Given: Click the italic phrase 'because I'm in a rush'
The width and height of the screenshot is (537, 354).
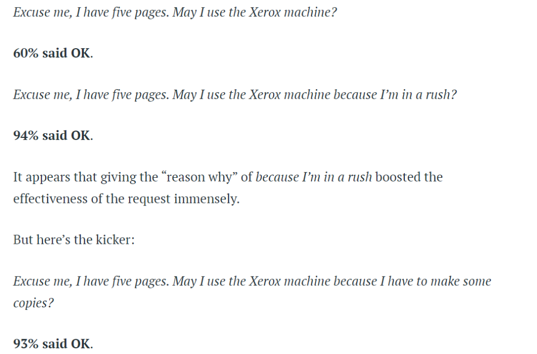Looking at the screenshot, I should tap(314, 177).
